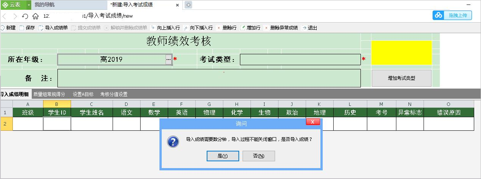The image size is (481, 179).
Task: Click the 物理 column title cell
Action: click(x=209, y=112)
